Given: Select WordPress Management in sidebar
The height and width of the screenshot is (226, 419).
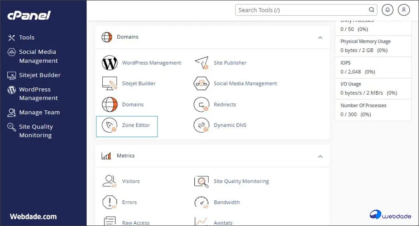Looking at the screenshot, I should 38,94.
